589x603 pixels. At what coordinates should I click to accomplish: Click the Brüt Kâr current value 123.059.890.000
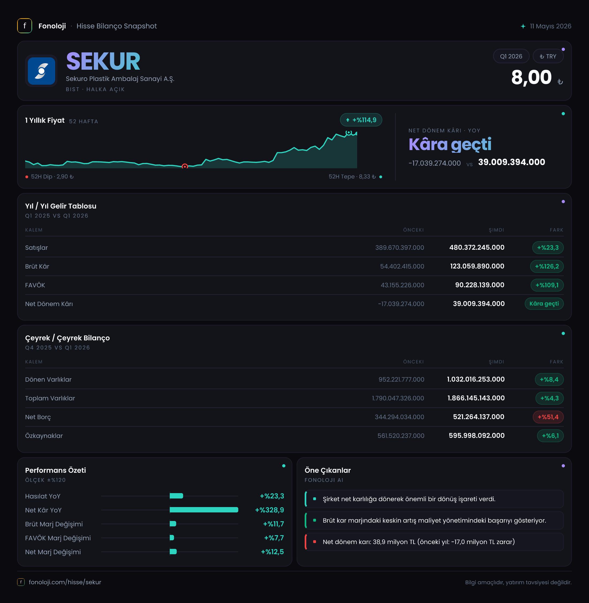tap(477, 266)
